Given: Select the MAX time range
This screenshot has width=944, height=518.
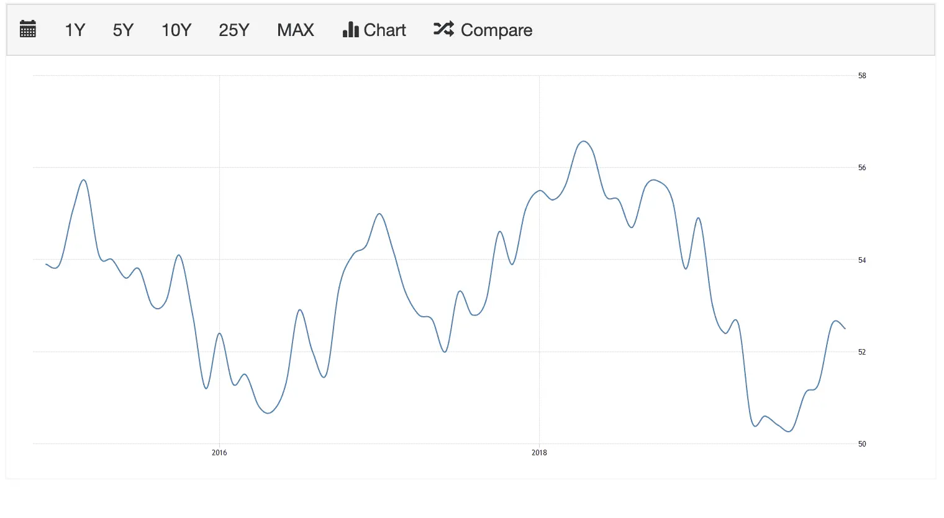Looking at the screenshot, I should click(x=296, y=30).
